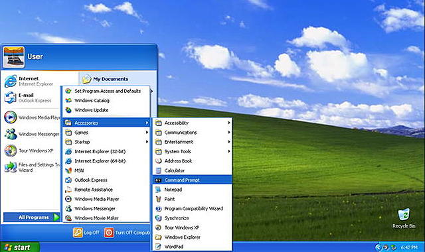Select Windows Update text entry
Image resolution: width=425 pixels, height=252 pixels.
[x=92, y=110]
